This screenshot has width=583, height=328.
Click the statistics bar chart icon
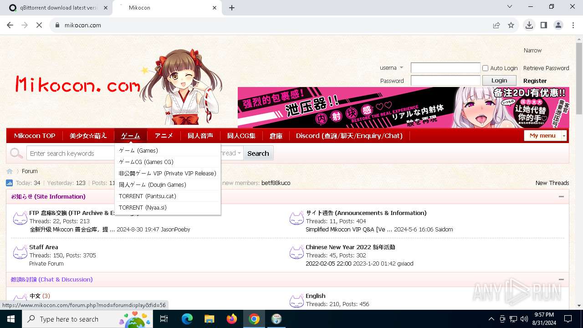9,183
